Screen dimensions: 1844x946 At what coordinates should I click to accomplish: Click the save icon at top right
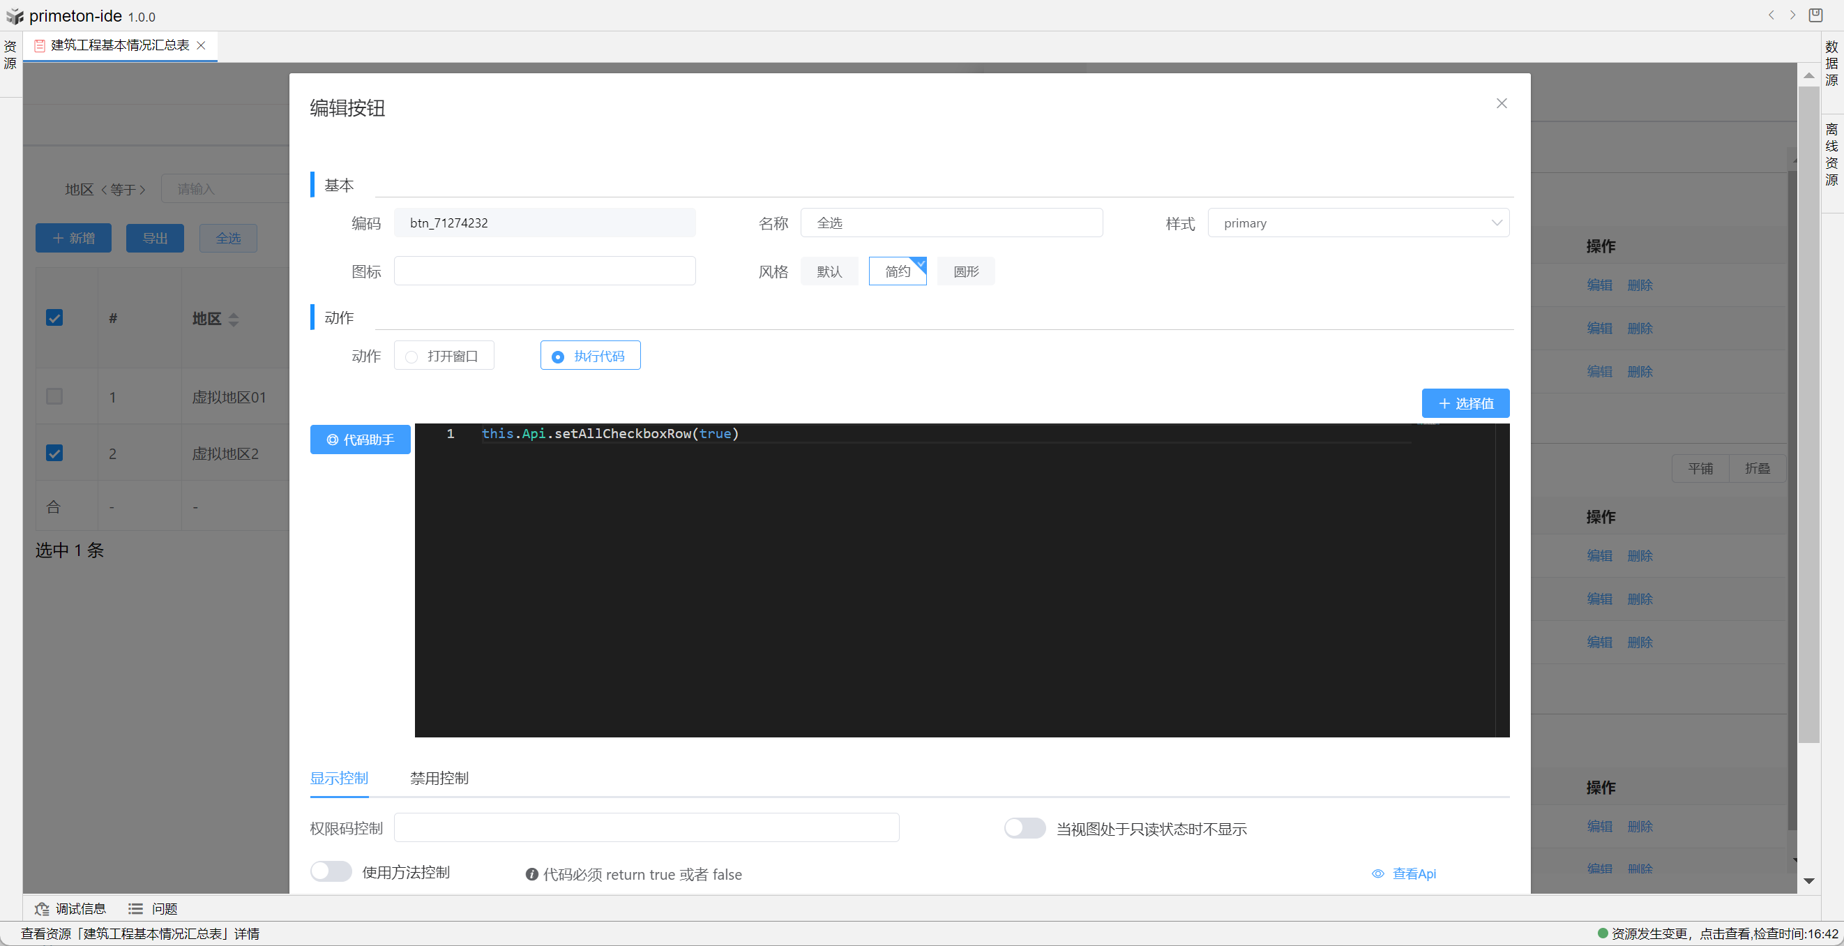pos(1815,15)
